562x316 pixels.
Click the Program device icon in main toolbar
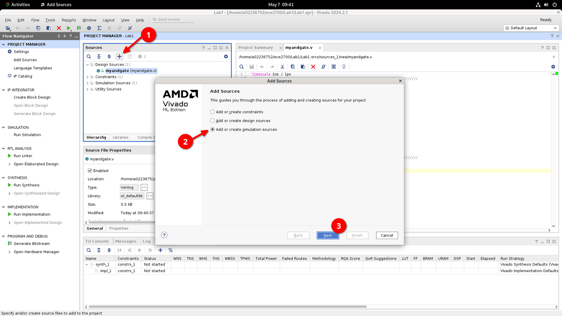pyautogui.click(x=79, y=28)
